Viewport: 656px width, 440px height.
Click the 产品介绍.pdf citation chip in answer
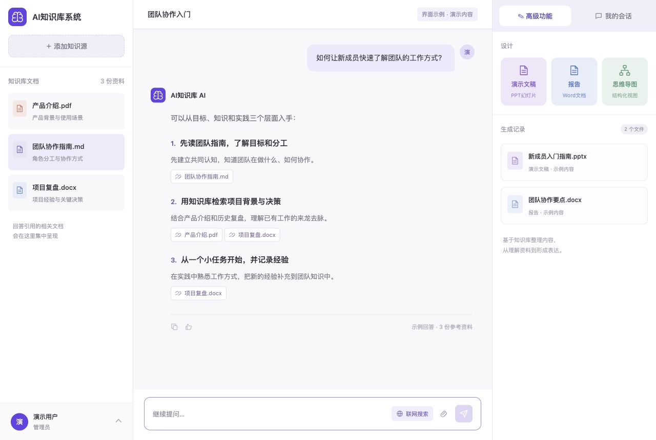[196, 235]
